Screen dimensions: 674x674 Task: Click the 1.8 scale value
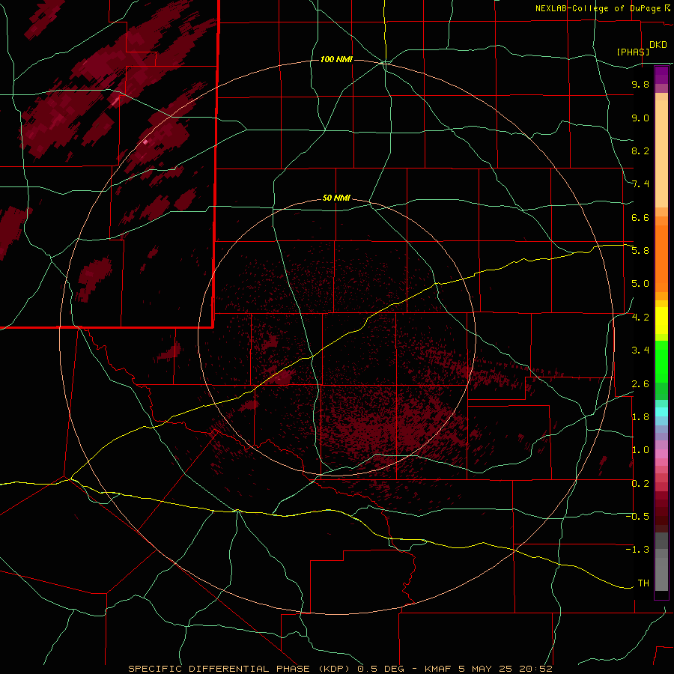coord(640,417)
